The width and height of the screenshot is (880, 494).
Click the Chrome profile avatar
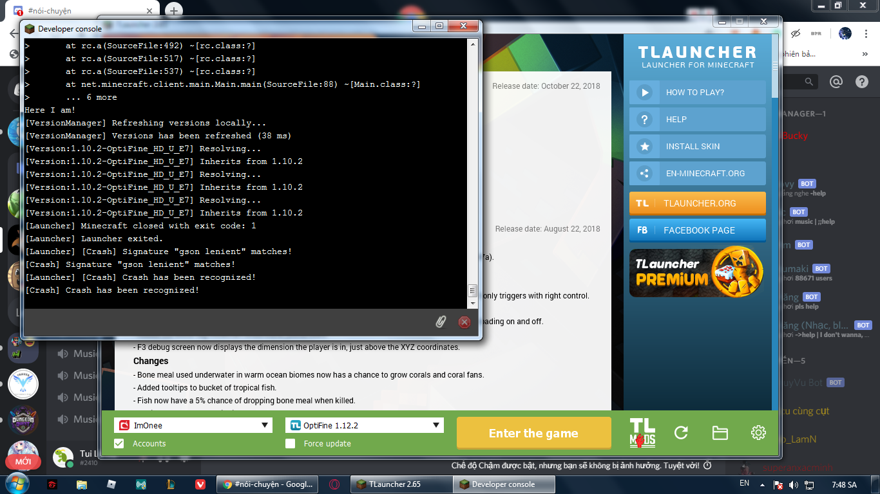(x=845, y=33)
